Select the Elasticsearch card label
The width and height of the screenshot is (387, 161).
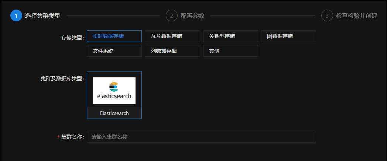[x=114, y=113]
